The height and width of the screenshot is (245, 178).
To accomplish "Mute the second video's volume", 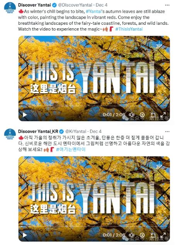I will [132, 235].
